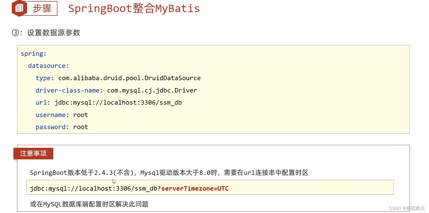The height and width of the screenshot is (213, 429).
Task: Select the 'password' key
Action: click(x=51, y=127)
